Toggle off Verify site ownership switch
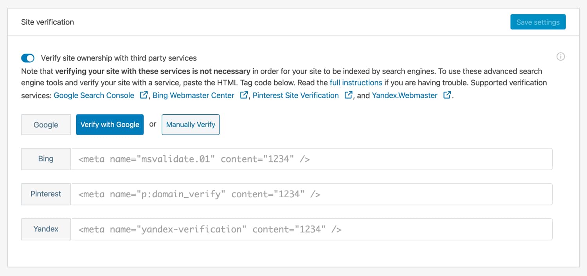This screenshot has height=276, width=587. tap(28, 58)
